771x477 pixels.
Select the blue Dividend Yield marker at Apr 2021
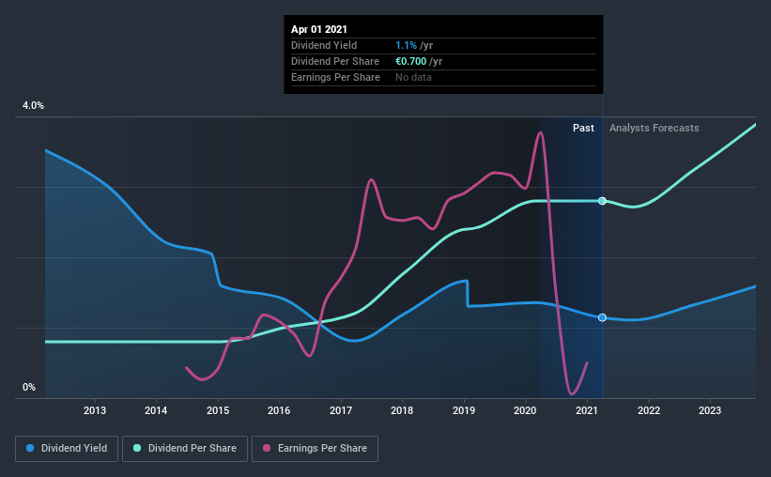coord(602,317)
